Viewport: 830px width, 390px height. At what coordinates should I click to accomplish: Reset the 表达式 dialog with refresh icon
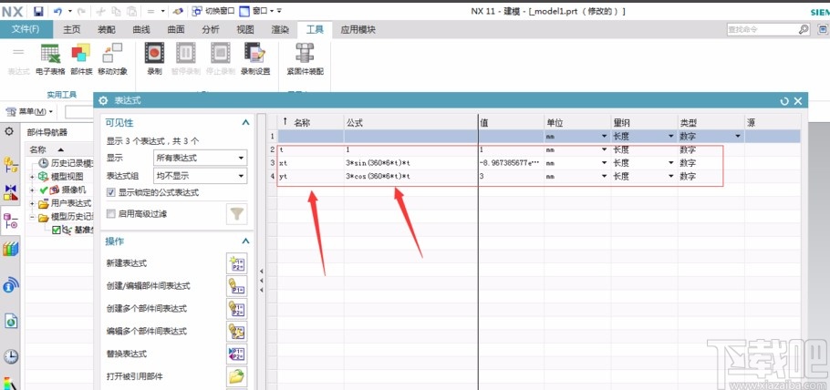(784, 100)
